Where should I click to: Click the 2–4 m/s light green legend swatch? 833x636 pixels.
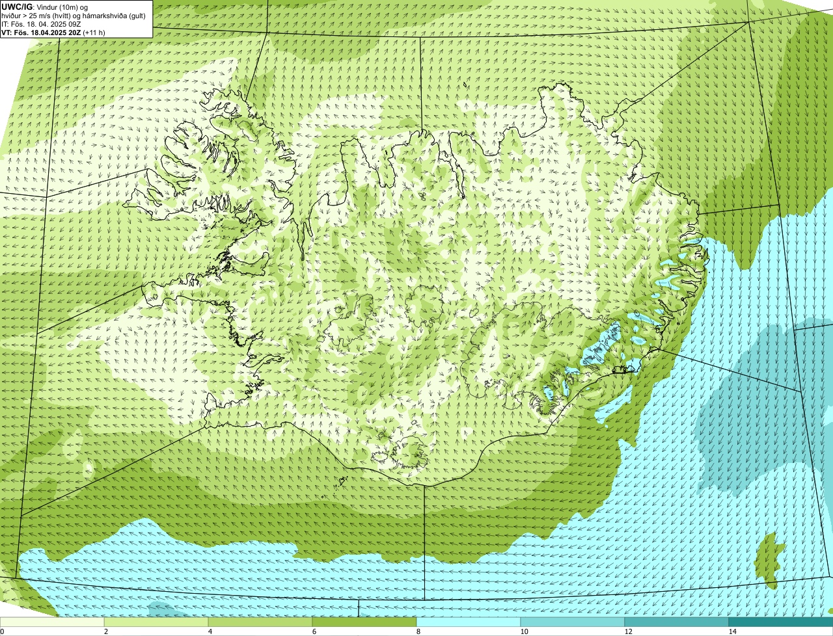coord(156,622)
